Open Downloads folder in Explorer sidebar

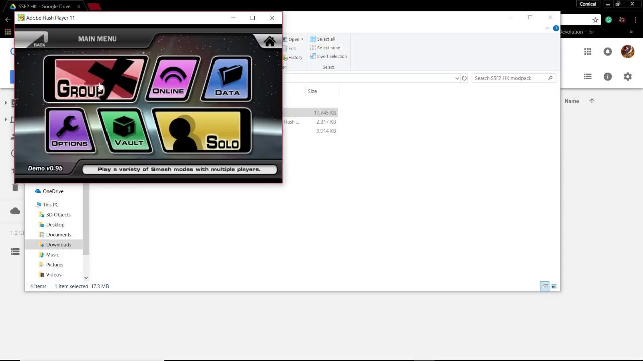(55, 245)
